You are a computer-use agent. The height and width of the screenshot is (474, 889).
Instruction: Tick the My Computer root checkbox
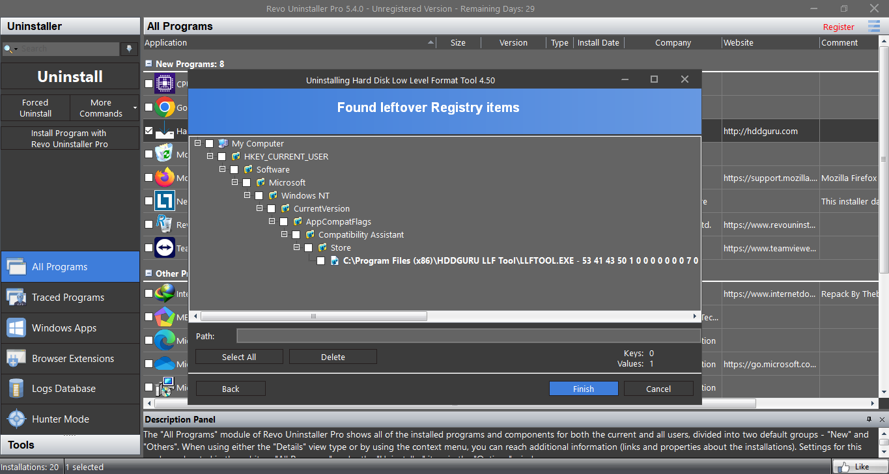209,143
